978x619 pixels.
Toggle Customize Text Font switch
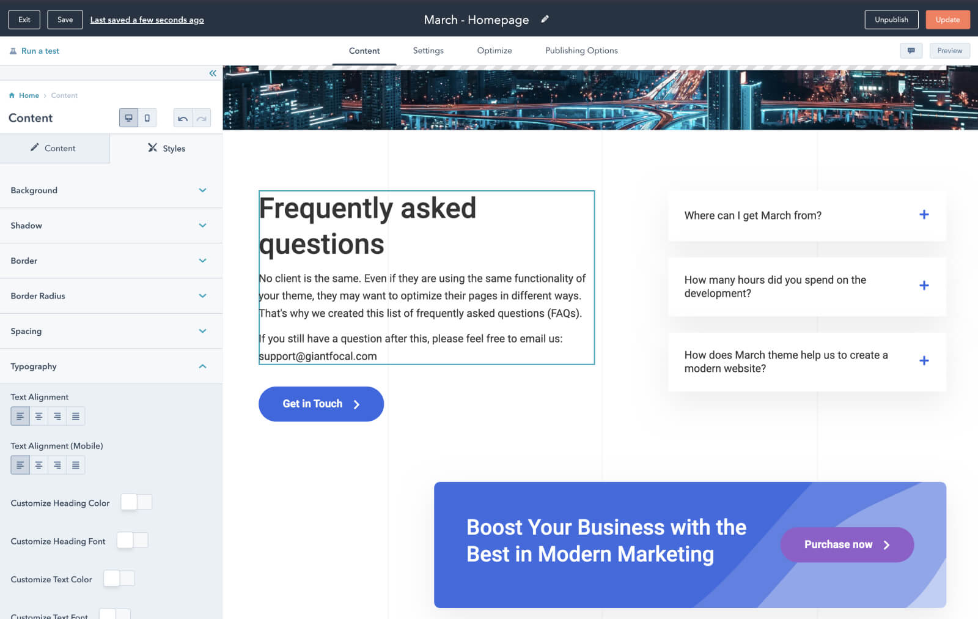115,614
